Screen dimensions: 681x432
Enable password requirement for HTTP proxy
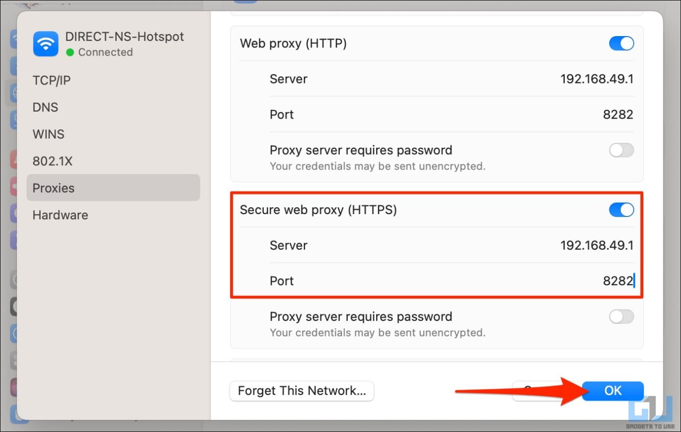[621, 150]
